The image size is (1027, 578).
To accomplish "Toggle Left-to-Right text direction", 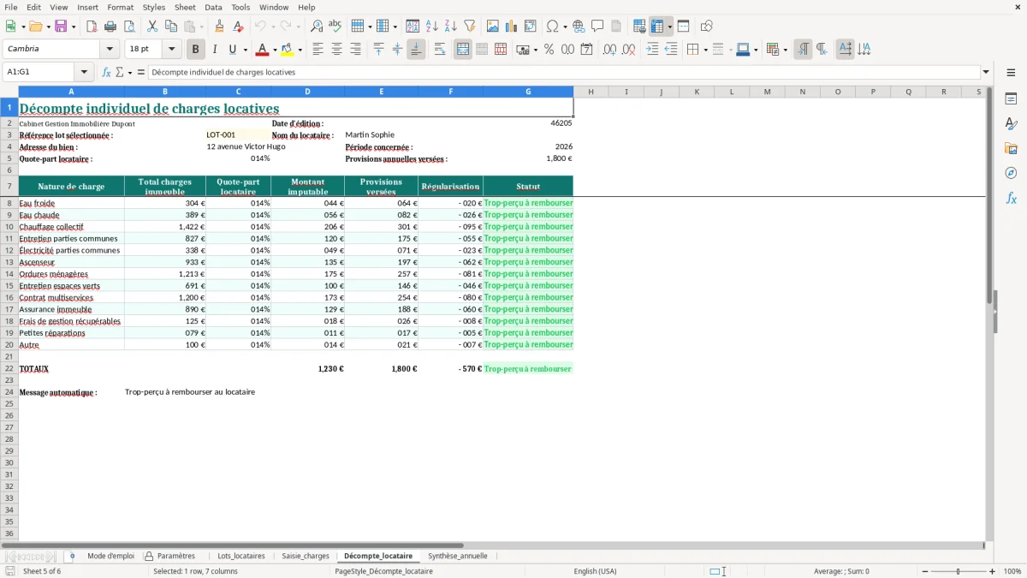I will [x=803, y=50].
